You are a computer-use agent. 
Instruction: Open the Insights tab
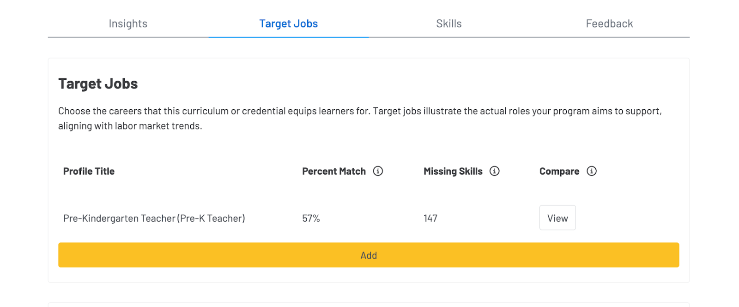pos(128,24)
